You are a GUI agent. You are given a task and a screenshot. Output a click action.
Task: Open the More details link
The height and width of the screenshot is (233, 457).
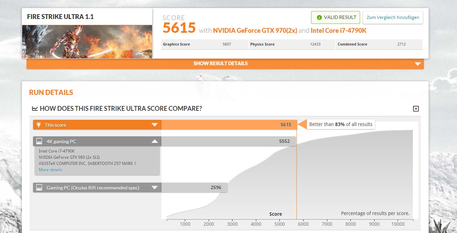click(50, 170)
